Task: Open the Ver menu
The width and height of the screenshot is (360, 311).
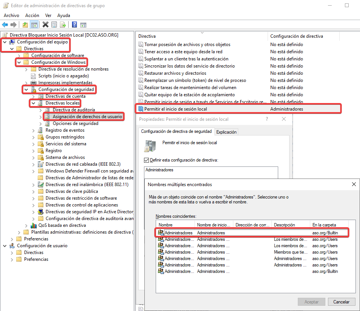Action: point(48,15)
